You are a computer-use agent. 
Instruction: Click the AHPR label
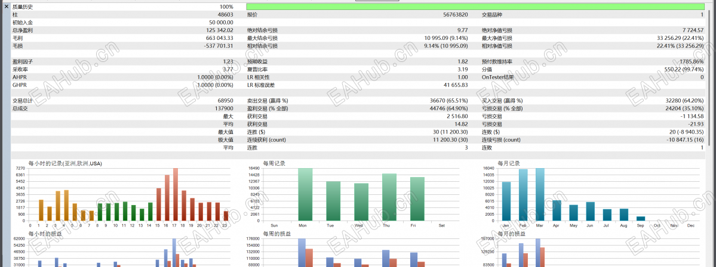19,77
